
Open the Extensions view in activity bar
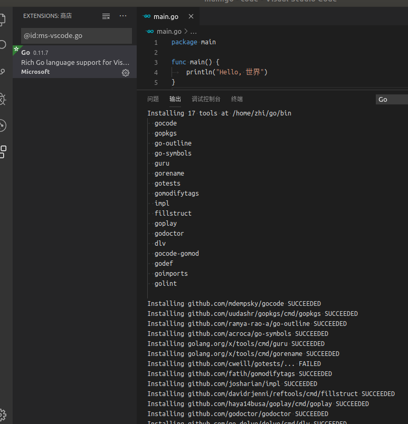(3, 152)
